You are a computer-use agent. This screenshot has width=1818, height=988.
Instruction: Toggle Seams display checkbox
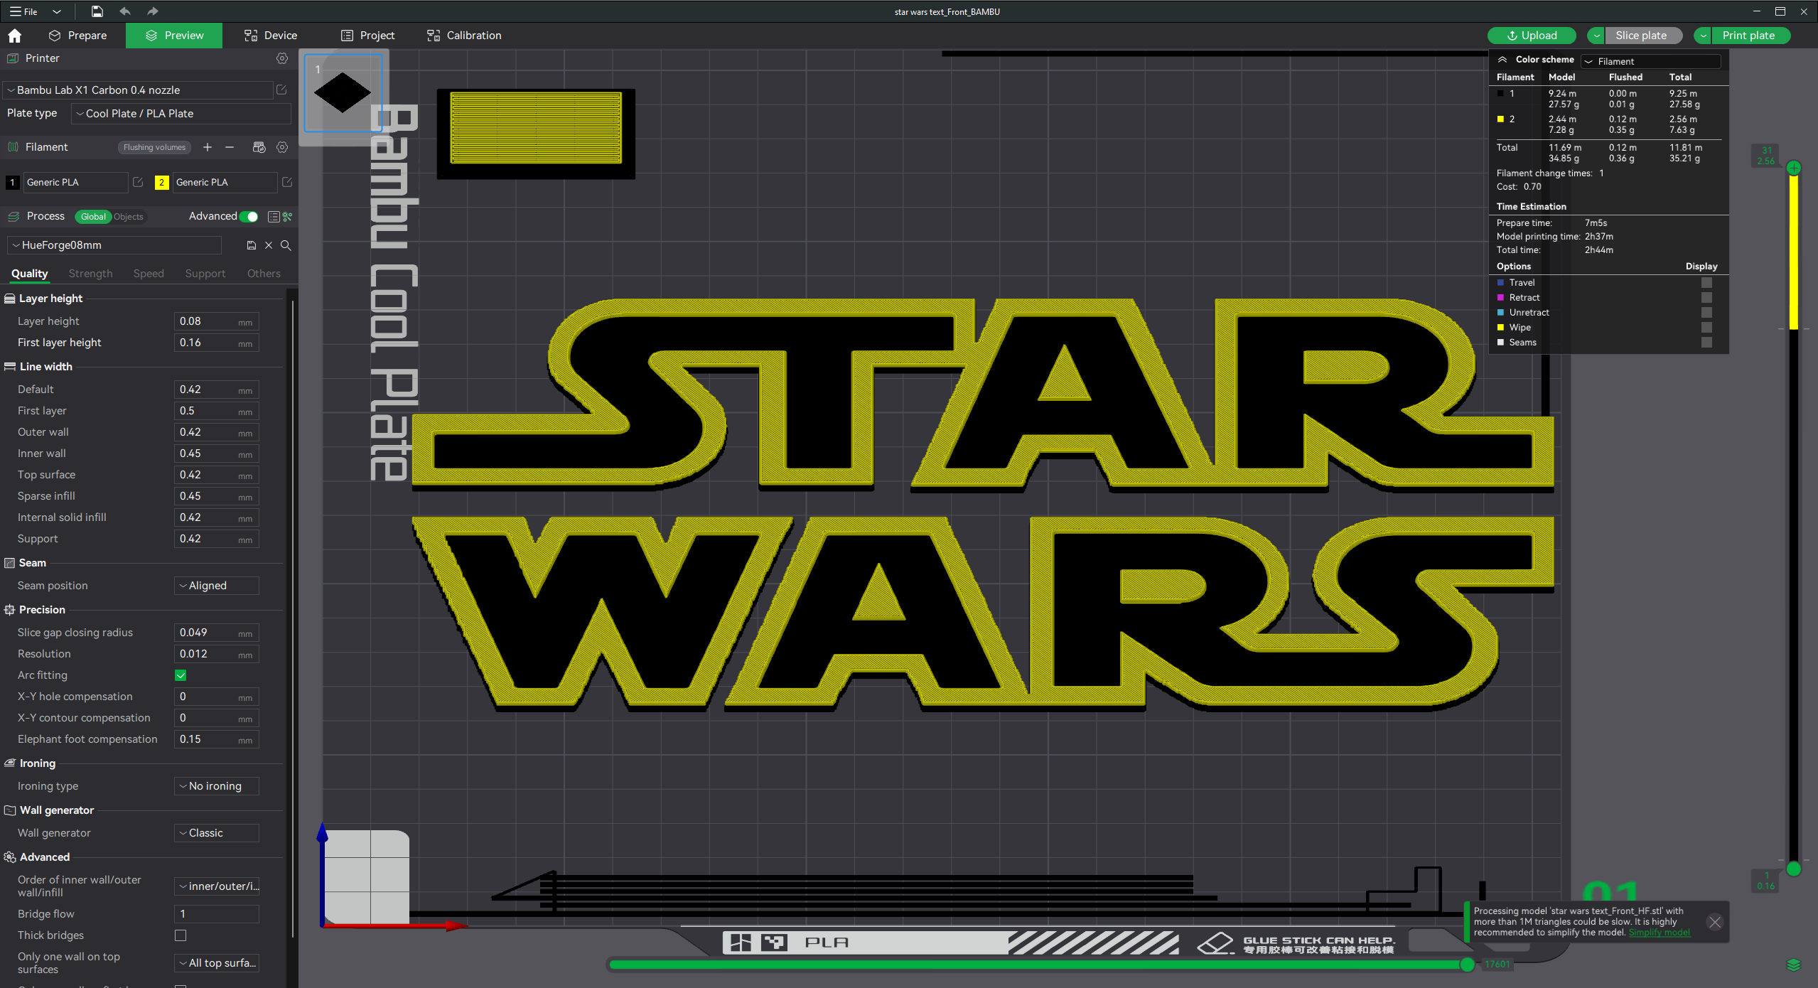pos(1706,343)
